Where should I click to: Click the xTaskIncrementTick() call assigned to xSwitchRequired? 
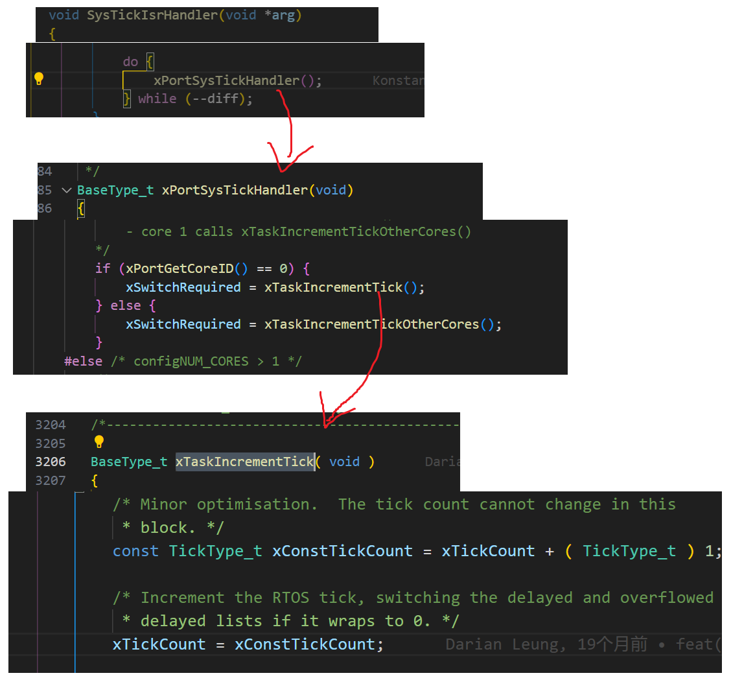tap(345, 287)
